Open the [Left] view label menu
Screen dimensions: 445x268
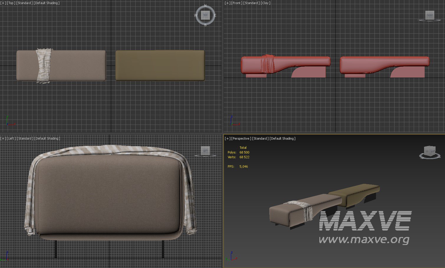pyautogui.click(x=12, y=138)
